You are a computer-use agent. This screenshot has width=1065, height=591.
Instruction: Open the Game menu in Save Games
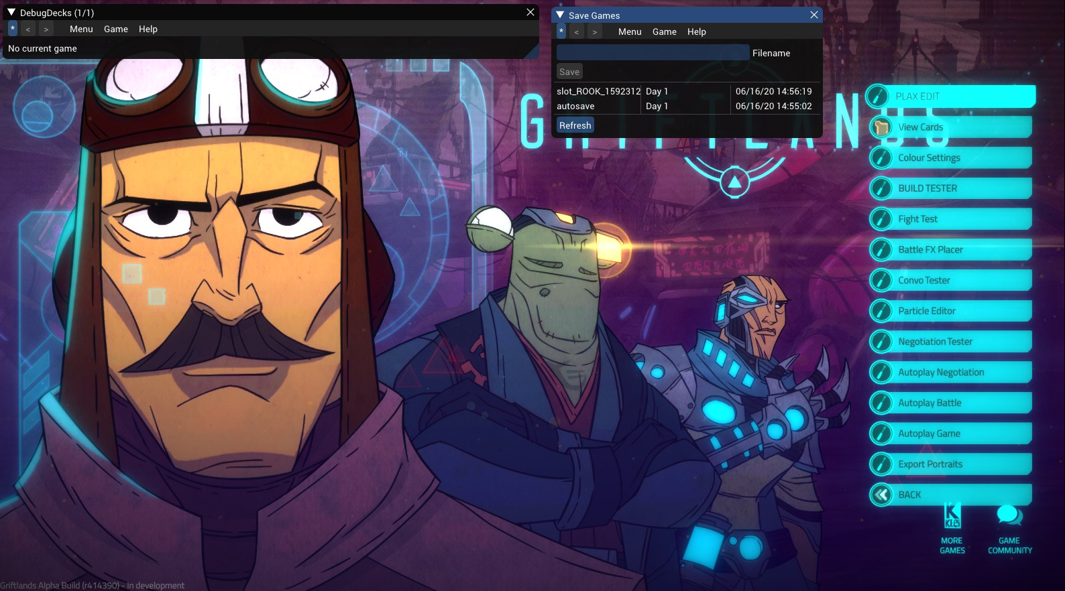(664, 31)
